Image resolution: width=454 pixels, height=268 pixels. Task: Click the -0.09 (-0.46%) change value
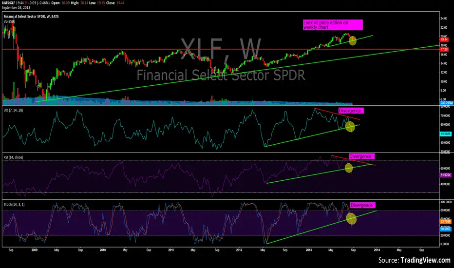tap(38, 2)
